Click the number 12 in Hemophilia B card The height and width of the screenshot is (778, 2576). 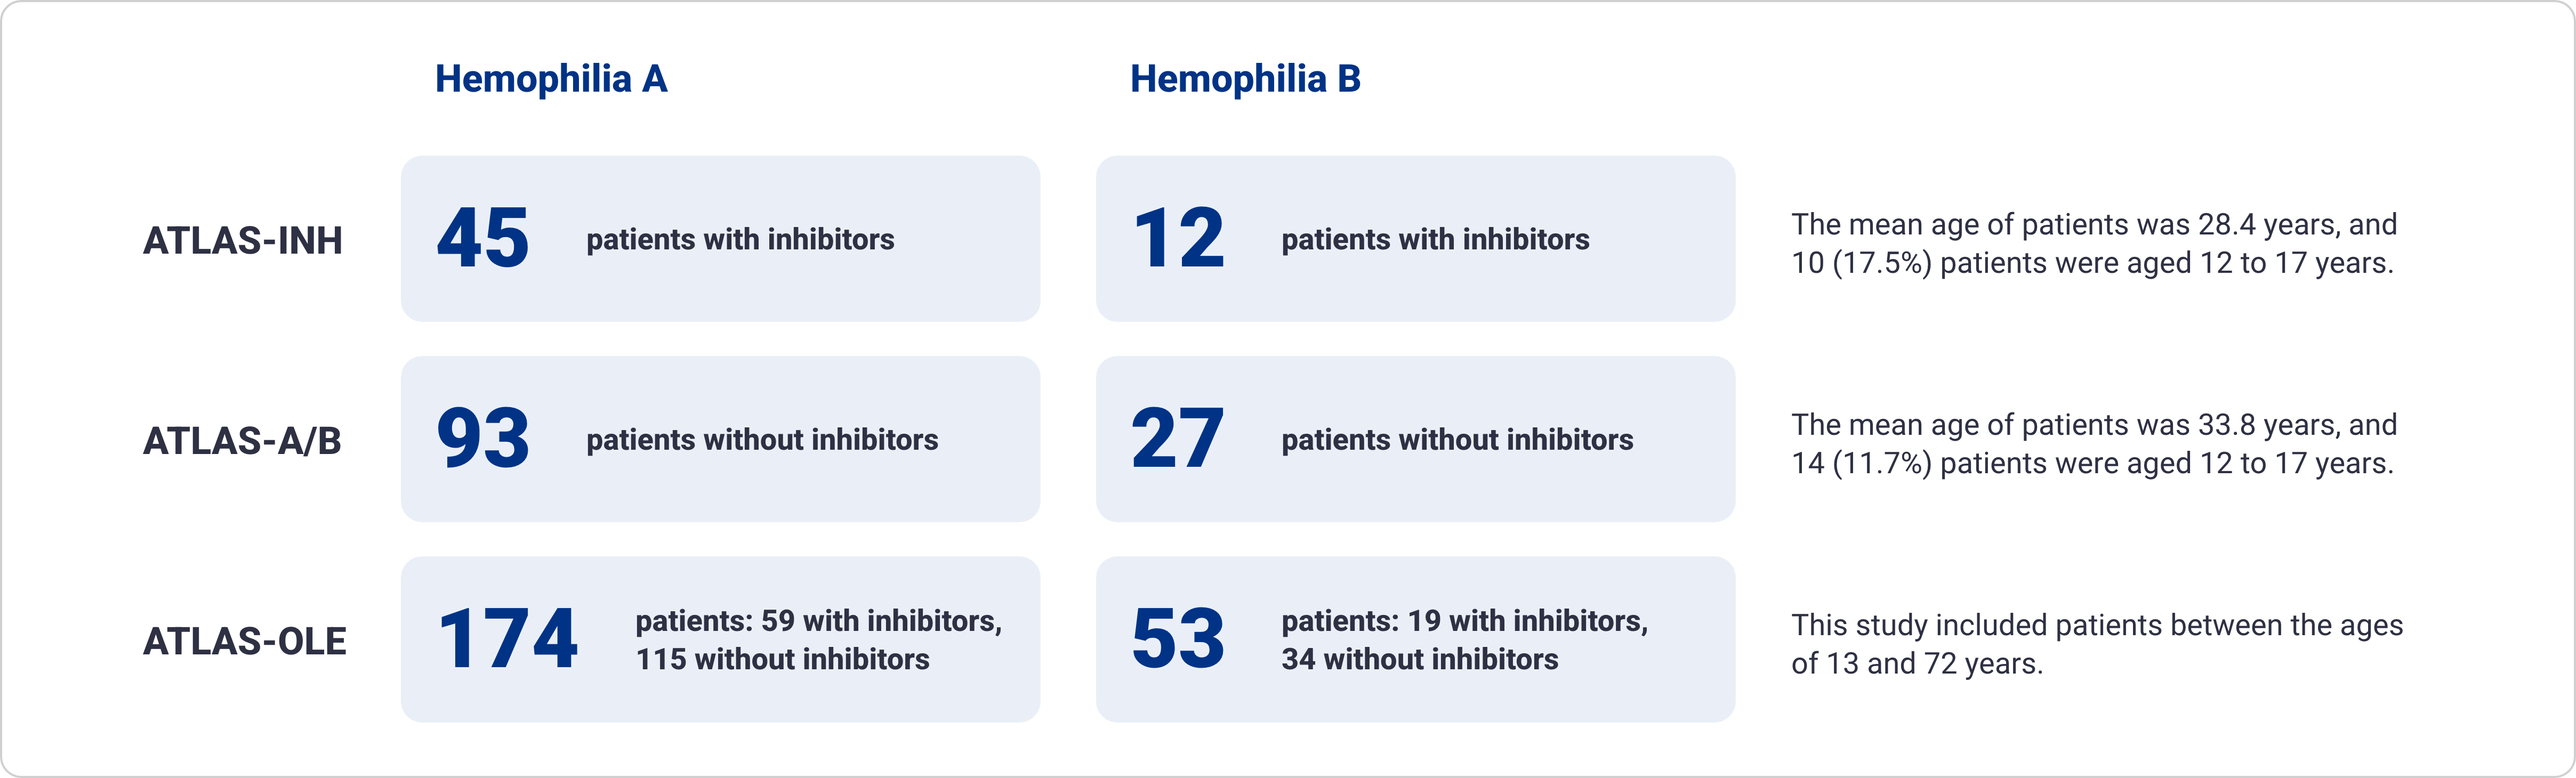[1179, 238]
